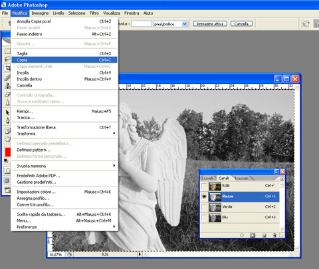The image size is (319, 269).
Task: Select the Pen tool
Action: coord(8,121)
